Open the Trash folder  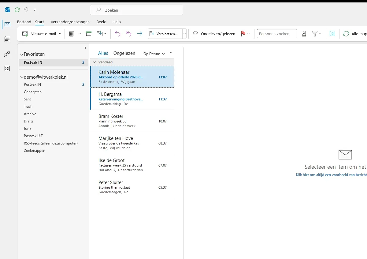point(28,107)
